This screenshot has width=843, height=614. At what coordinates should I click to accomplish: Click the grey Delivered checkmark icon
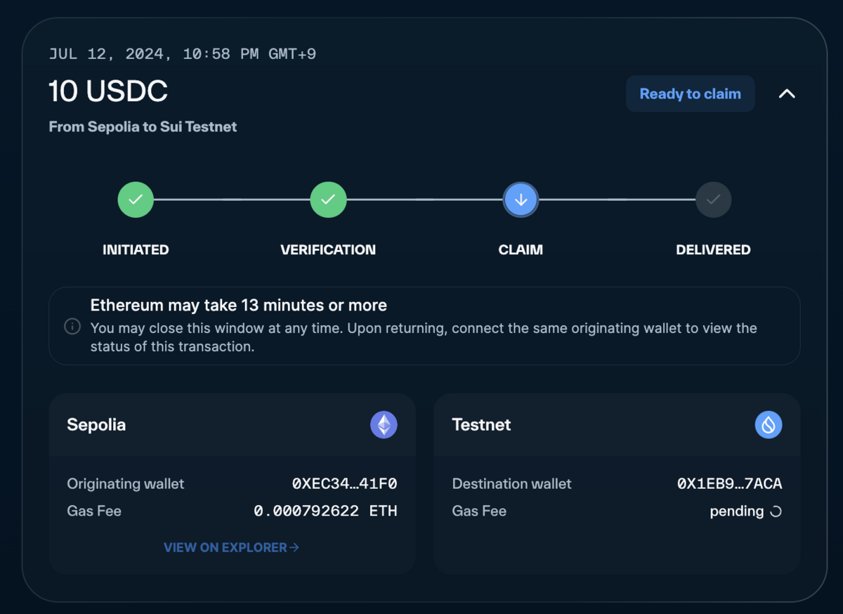point(713,200)
